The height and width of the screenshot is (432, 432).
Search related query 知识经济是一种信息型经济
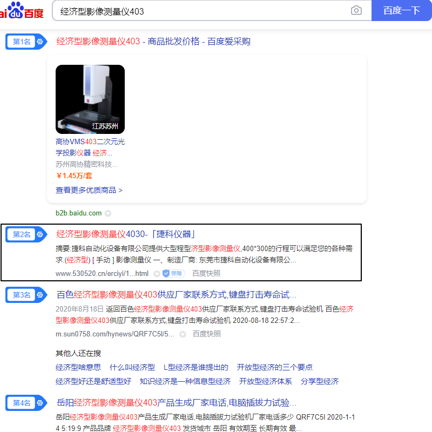(x=185, y=381)
